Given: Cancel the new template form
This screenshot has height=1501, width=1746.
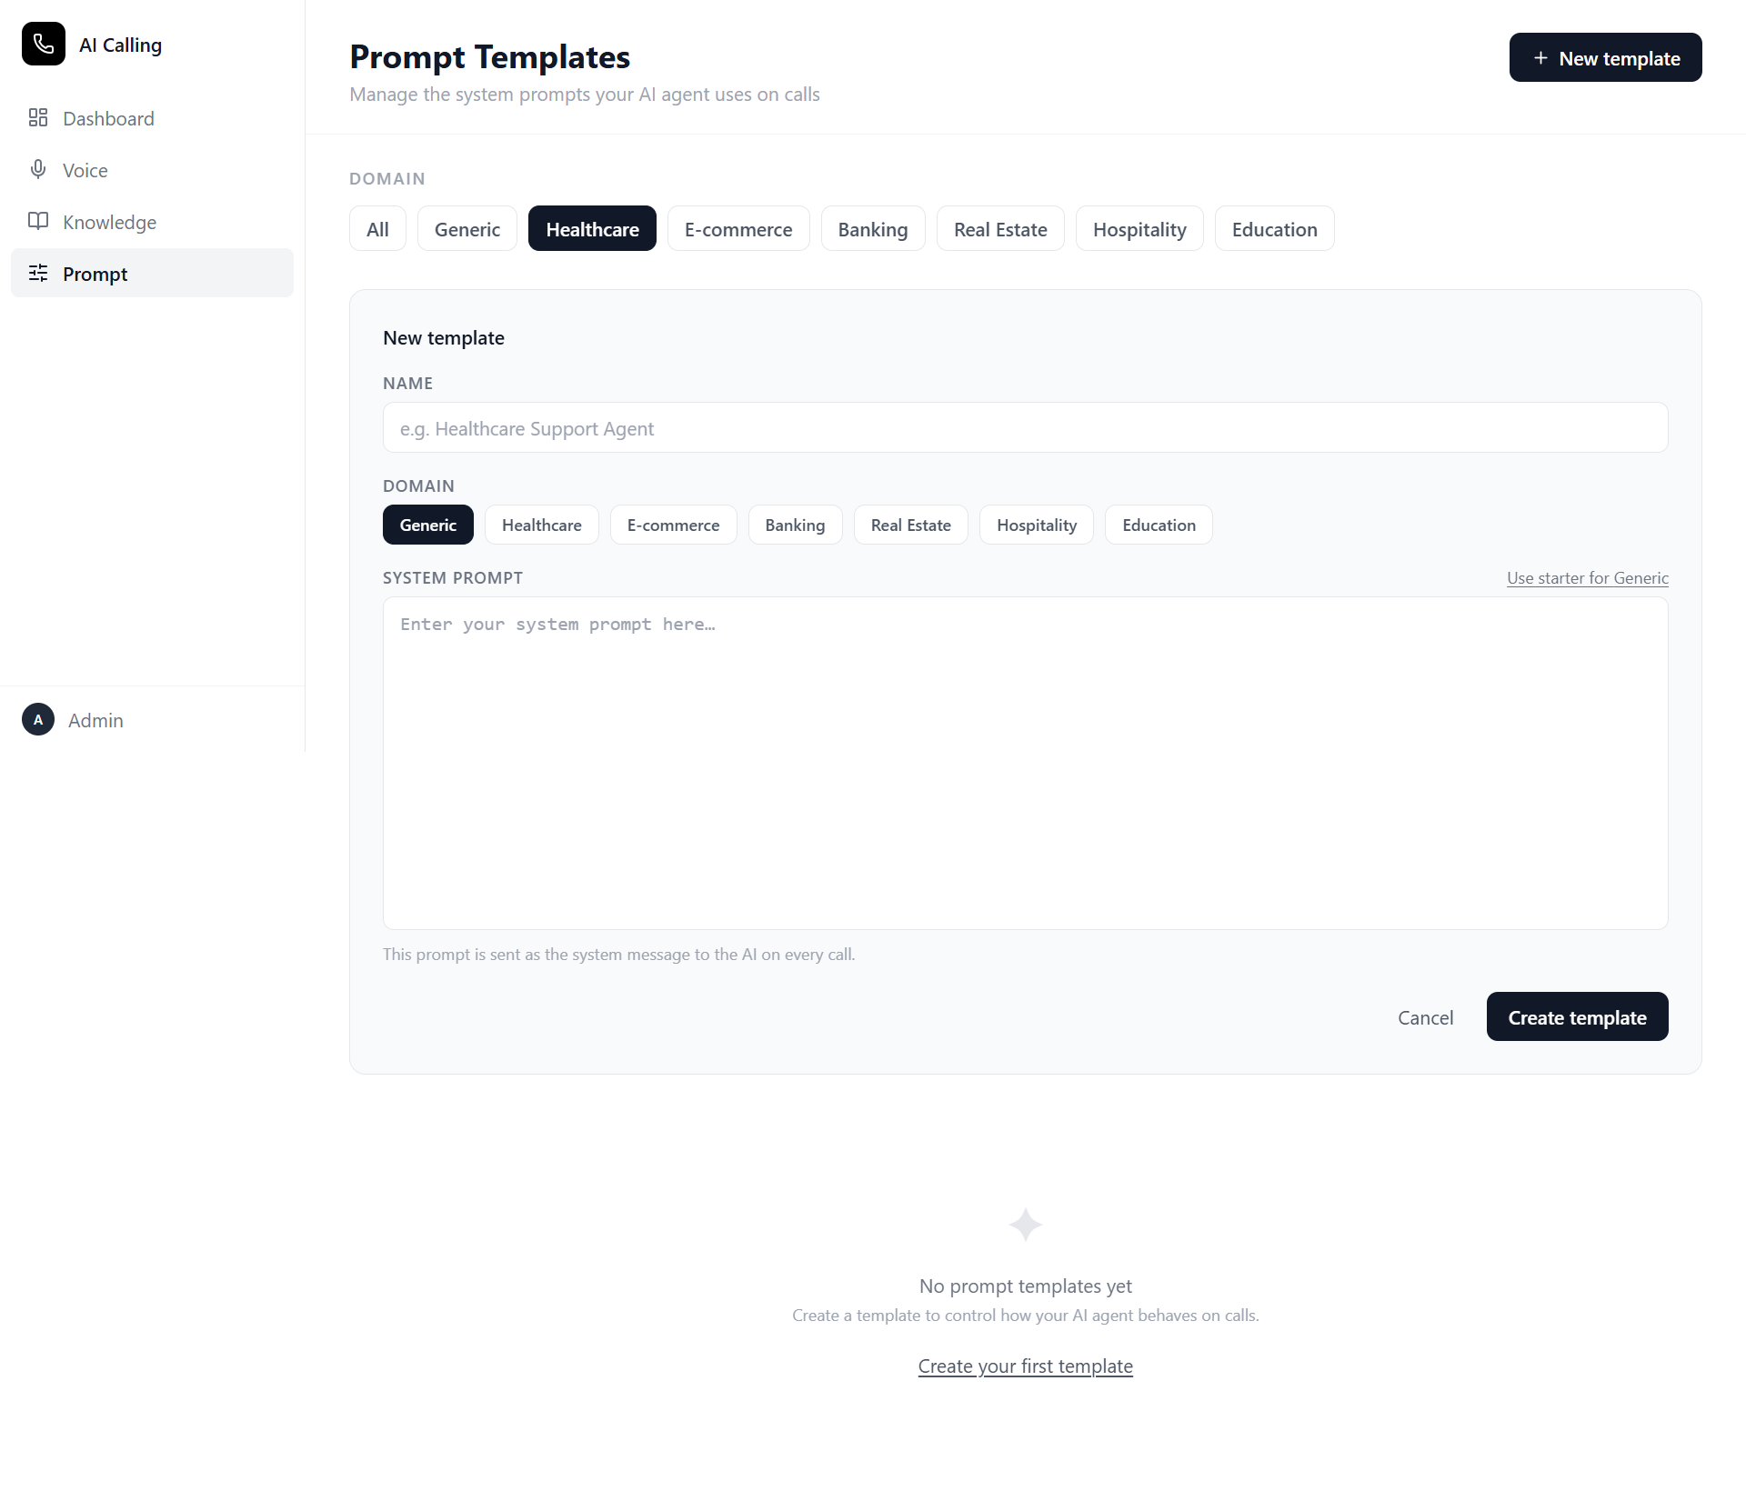Looking at the screenshot, I should click(1425, 1017).
